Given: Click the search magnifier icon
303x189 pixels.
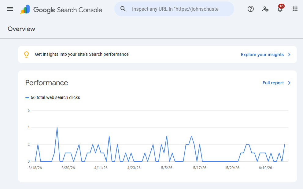Looking at the screenshot, I should 123,9.
